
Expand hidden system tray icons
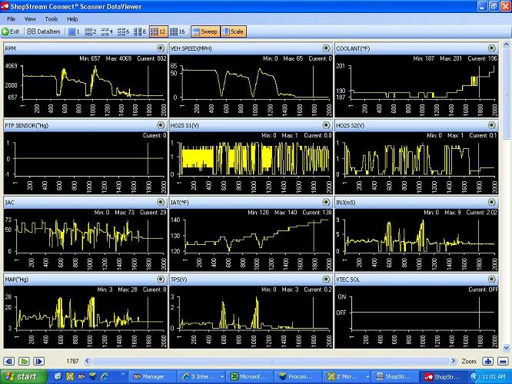(474, 377)
